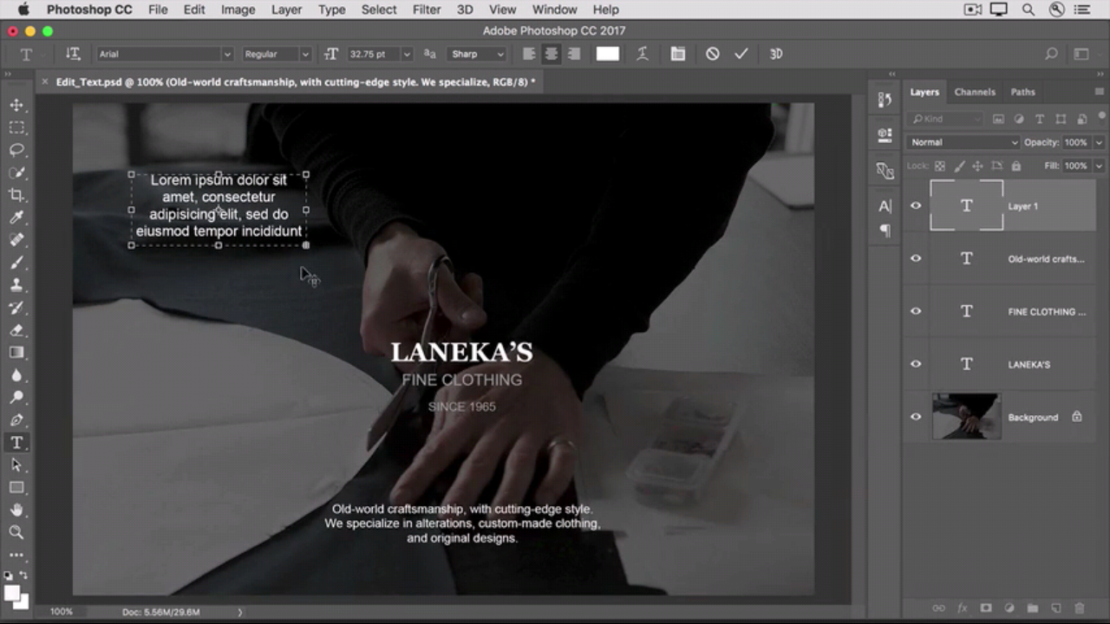The height and width of the screenshot is (624, 1110).
Task: Hide the Background layer
Action: point(916,417)
